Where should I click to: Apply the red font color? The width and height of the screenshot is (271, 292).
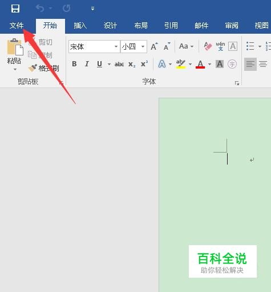200,64
